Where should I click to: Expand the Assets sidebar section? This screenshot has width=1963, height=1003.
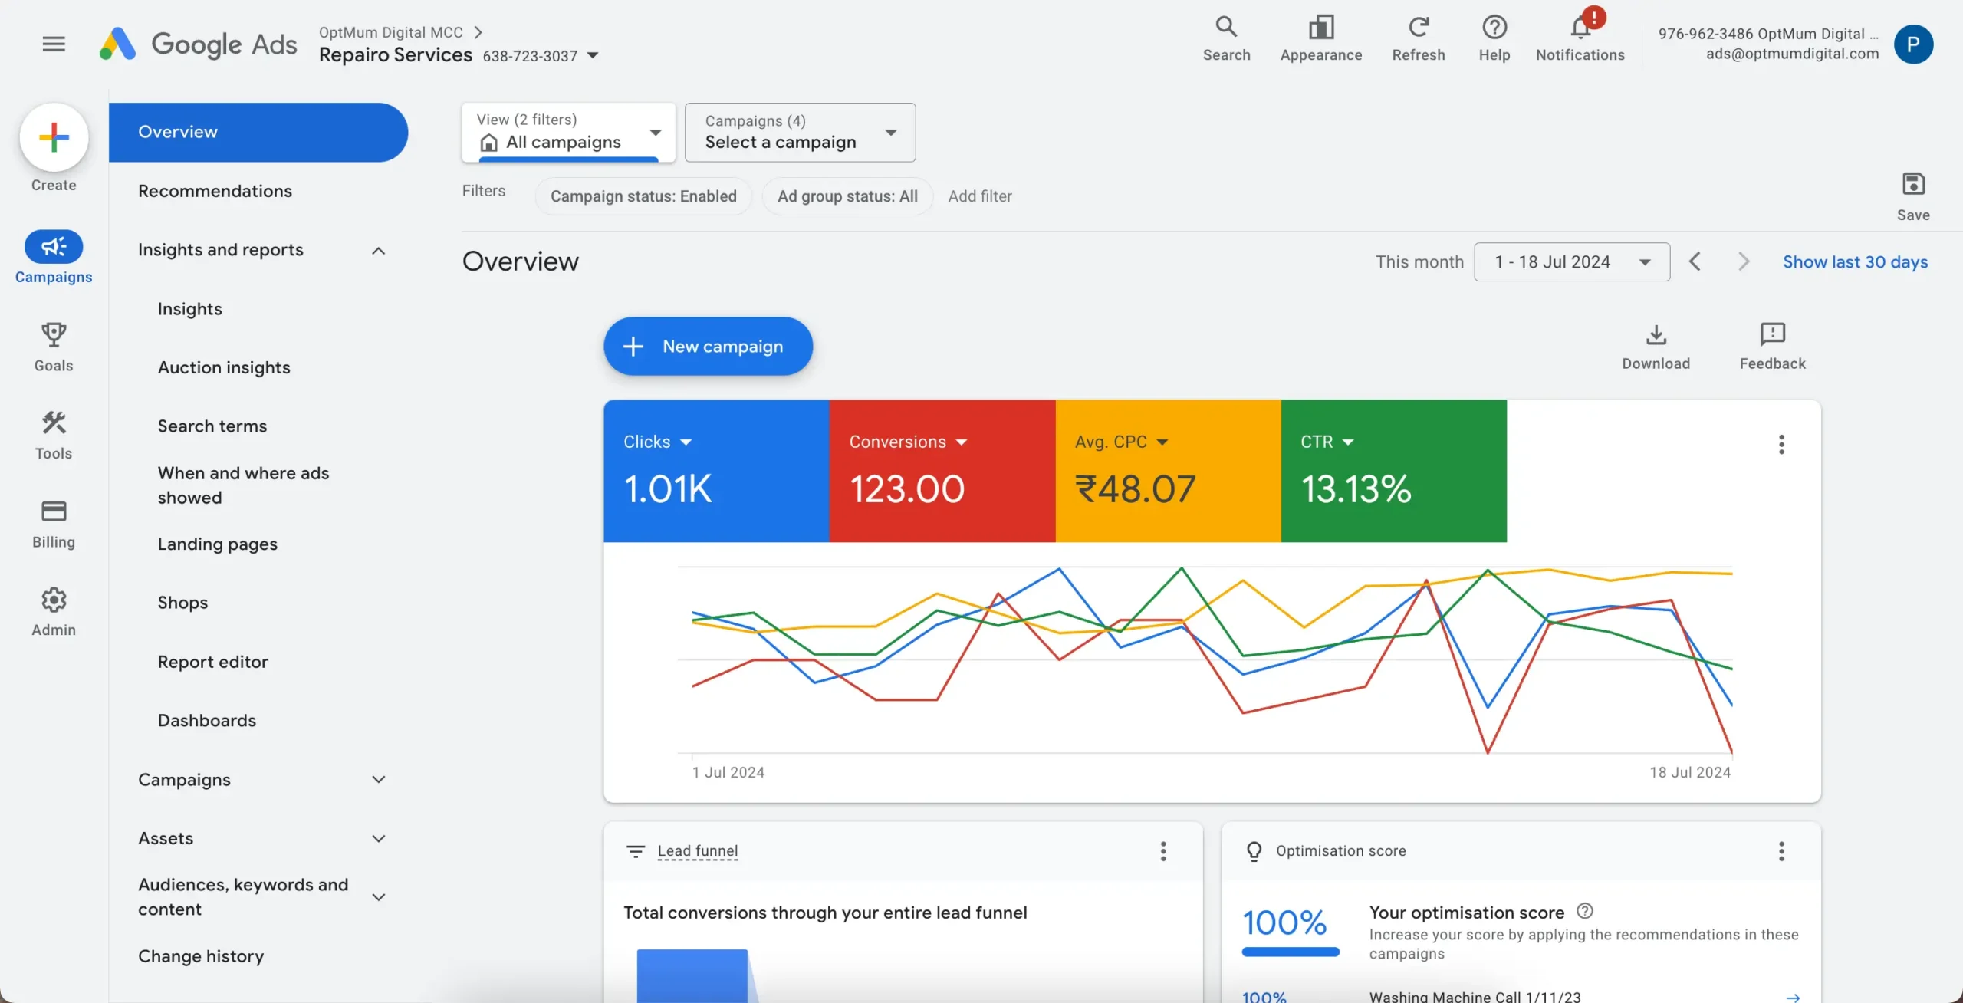click(377, 838)
